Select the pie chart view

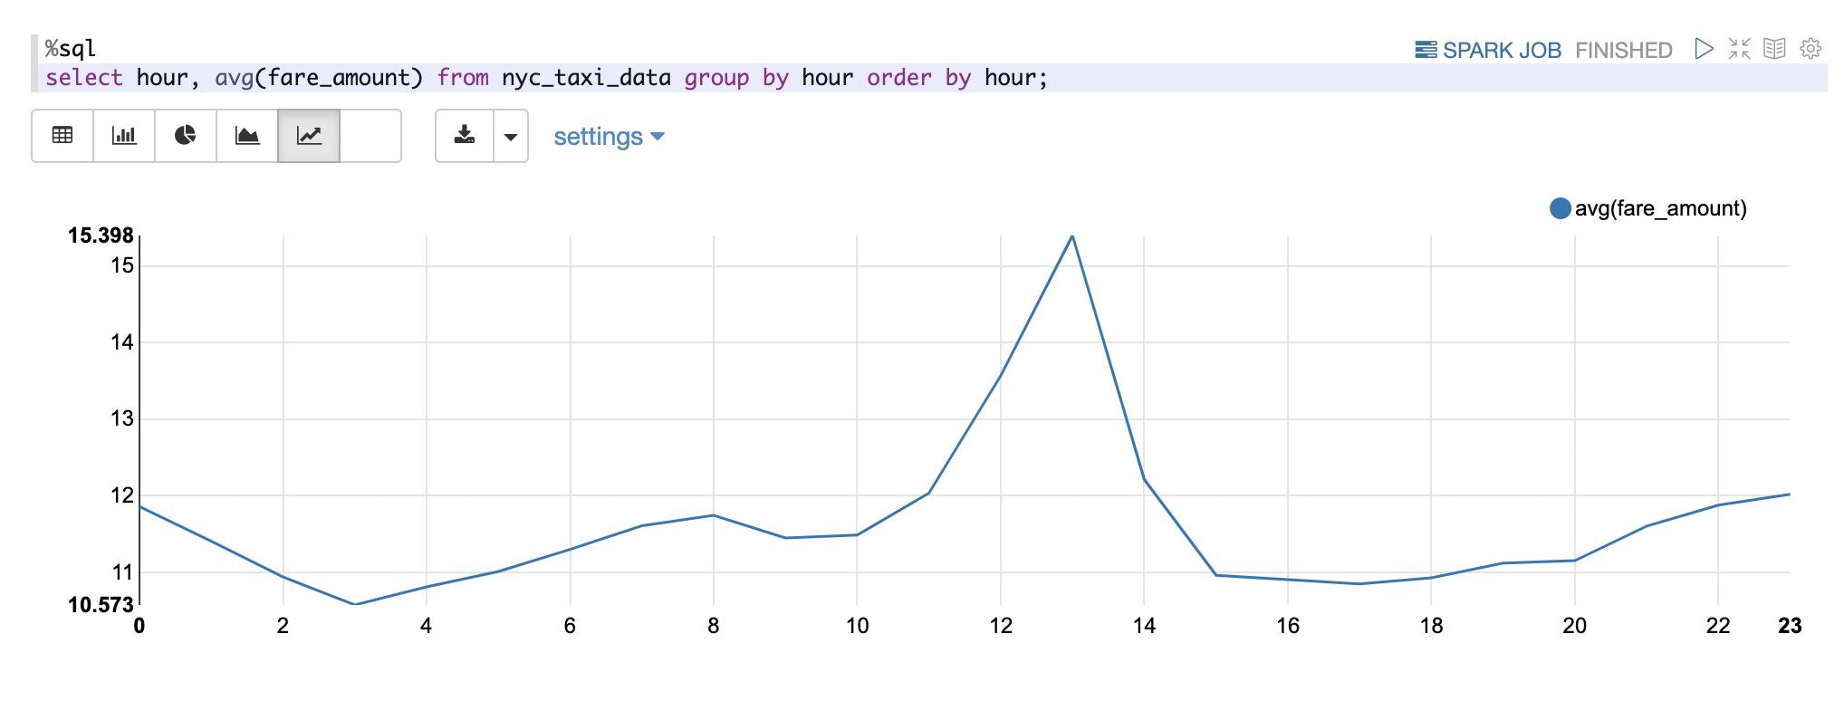tap(186, 136)
